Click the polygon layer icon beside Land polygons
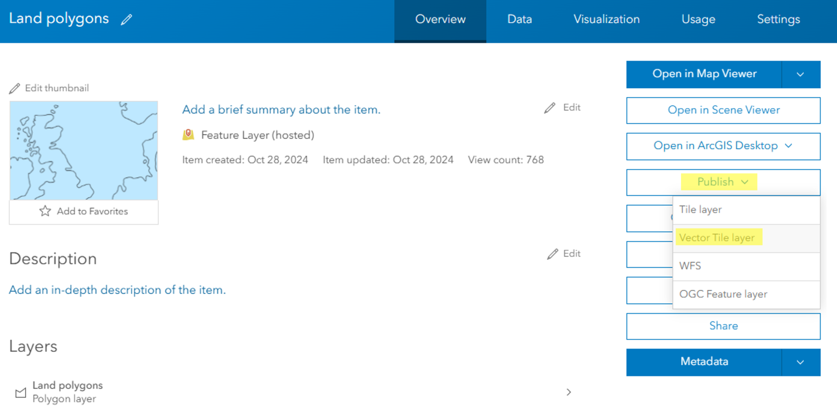 [20, 392]
